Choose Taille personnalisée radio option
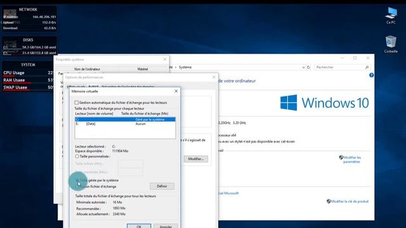This screenshot has width=406, height=228. tap(77, 156)
